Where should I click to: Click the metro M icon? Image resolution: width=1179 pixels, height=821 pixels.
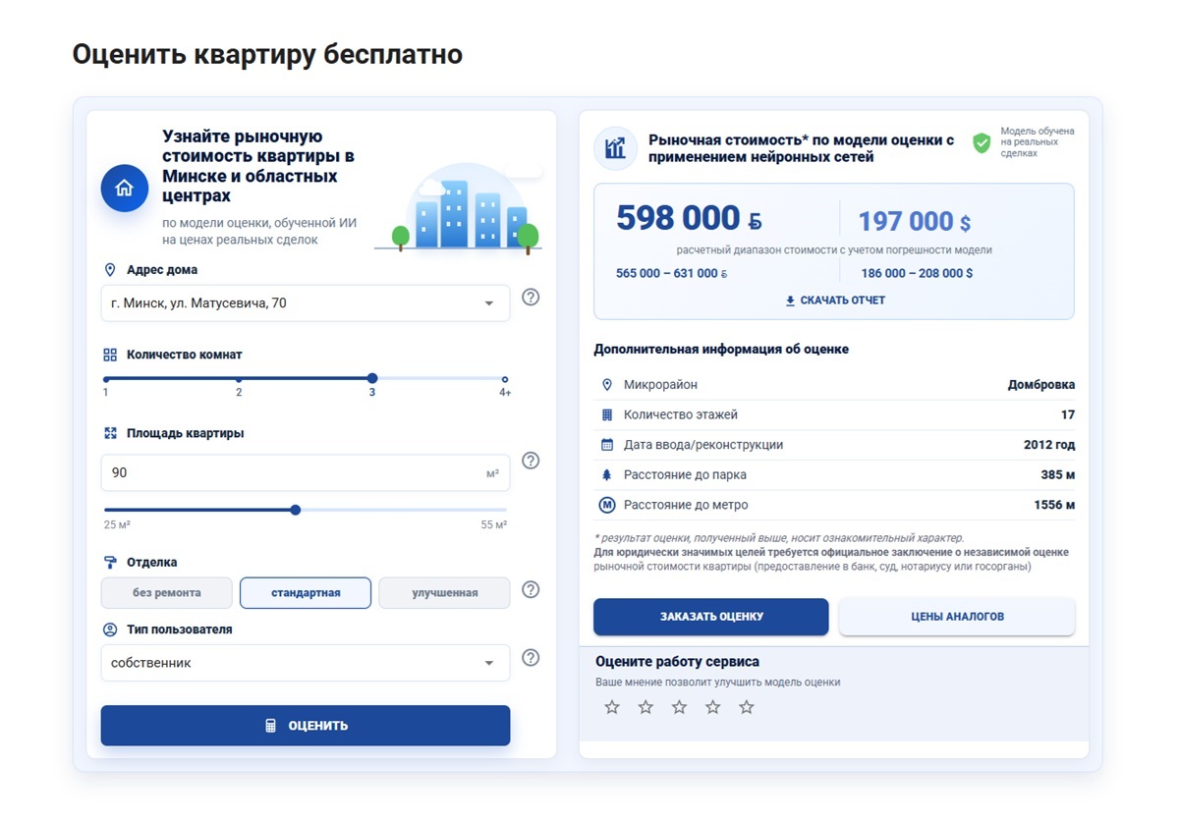(x=607, y=506)
